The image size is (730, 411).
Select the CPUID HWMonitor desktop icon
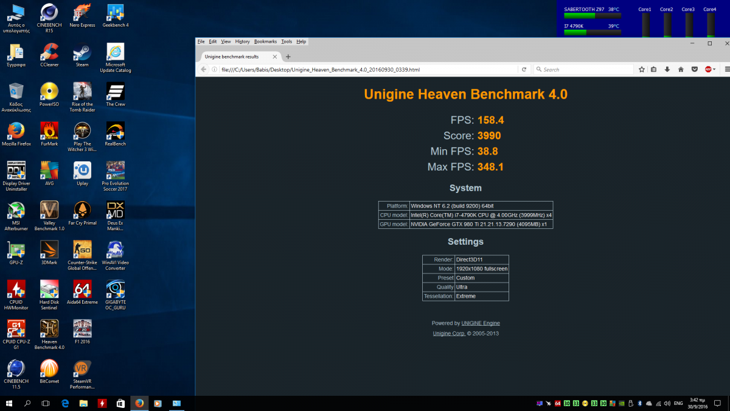pos(16,295)
